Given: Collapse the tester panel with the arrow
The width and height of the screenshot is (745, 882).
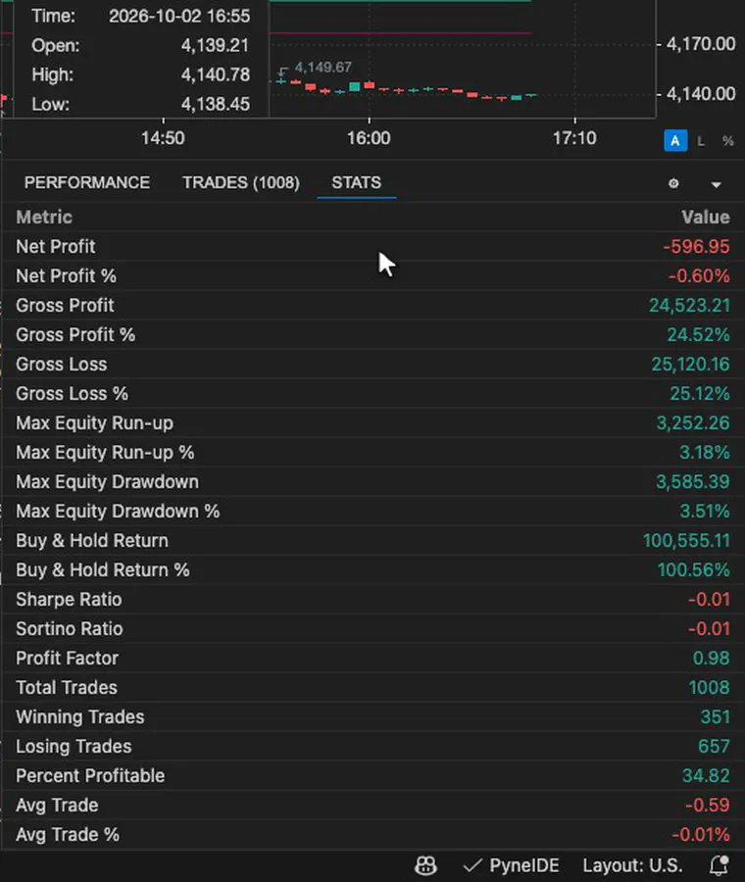Looking at the screenshot, I should 716,184.
